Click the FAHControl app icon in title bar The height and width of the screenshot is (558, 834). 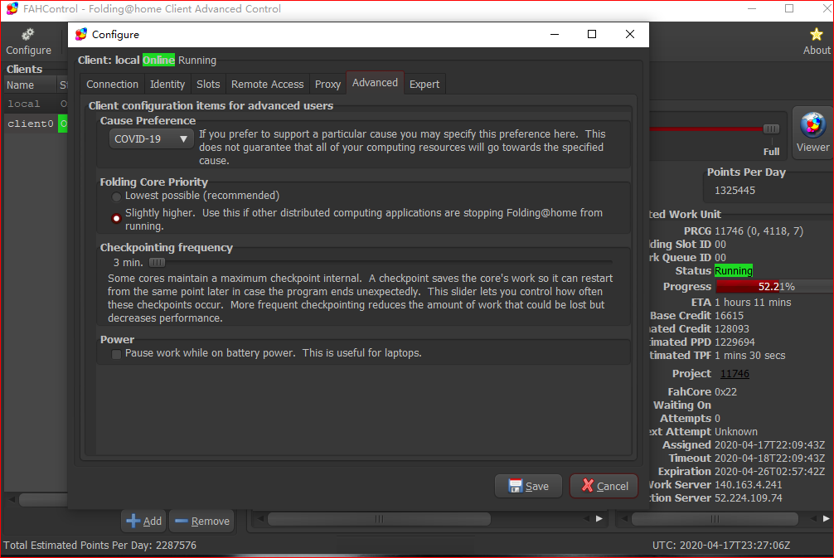12,8
